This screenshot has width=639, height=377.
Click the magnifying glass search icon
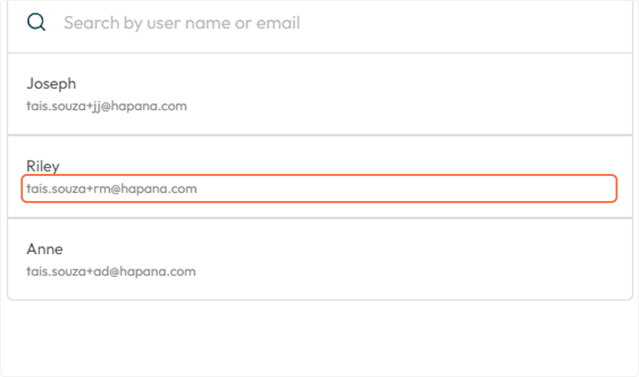(36, 23)
